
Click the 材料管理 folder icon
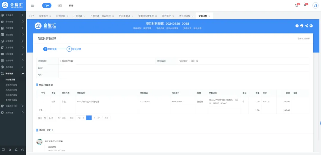pyautogui.click(x=2, y=54)
